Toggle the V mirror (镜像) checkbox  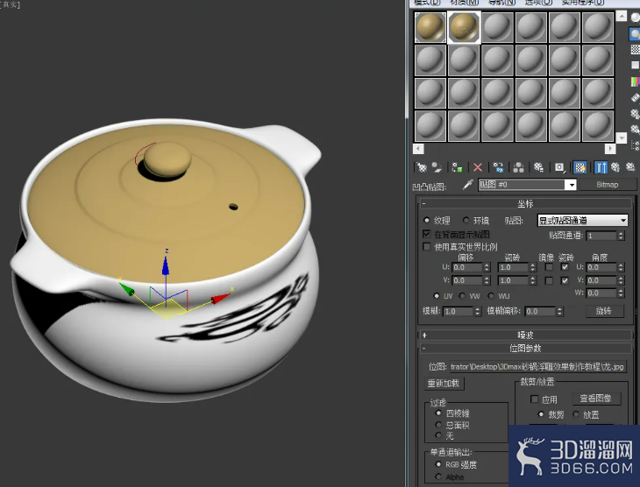click(x=549, y=280)
